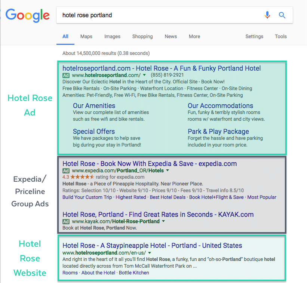Switch to the Maps tab
This screenshot has width=307, height=283.
[86, 36]
